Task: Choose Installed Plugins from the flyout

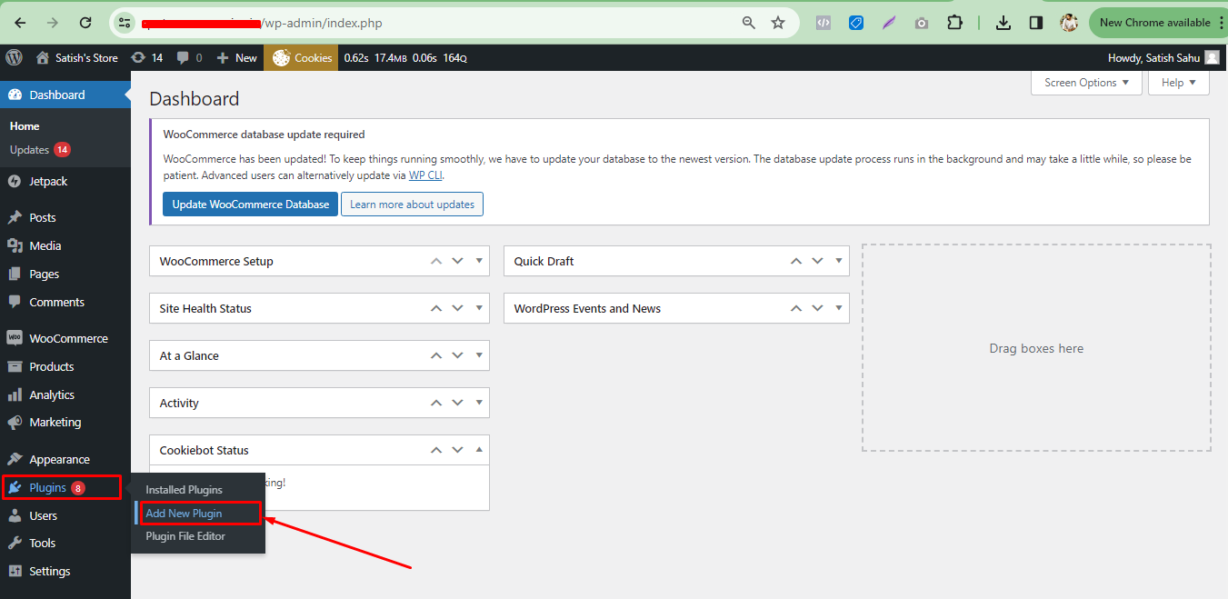Action: (185, 490)
